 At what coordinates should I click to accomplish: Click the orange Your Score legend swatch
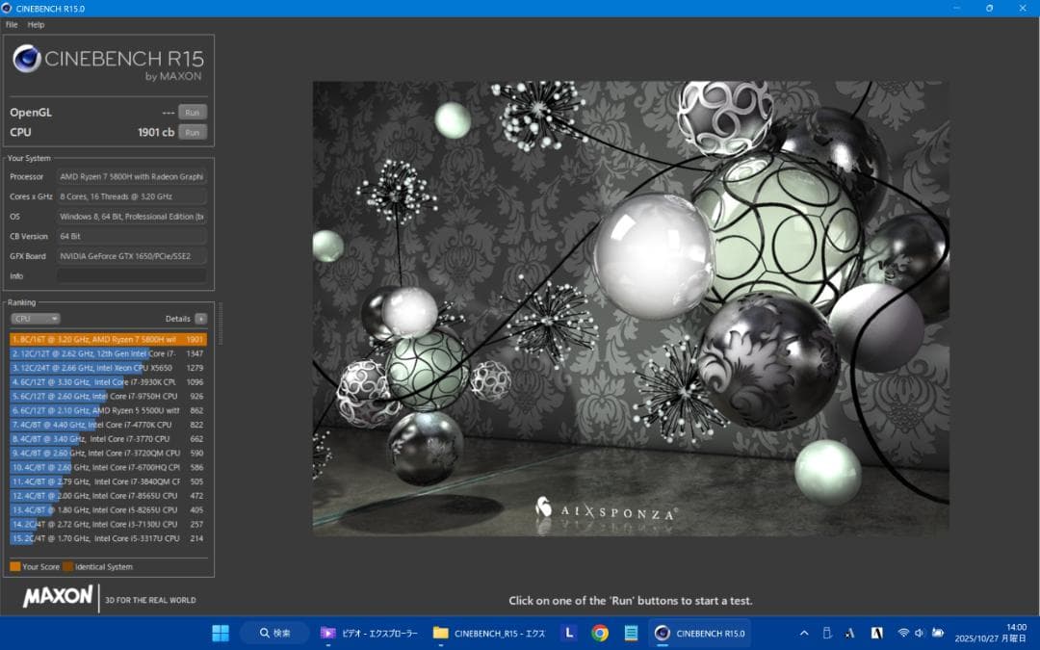pos(14,568)
